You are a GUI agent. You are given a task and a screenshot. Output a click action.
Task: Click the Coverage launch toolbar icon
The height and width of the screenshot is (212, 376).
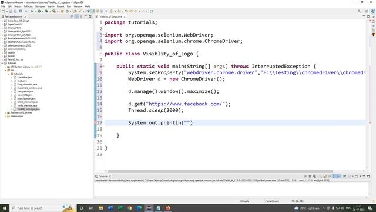[46, 11]
